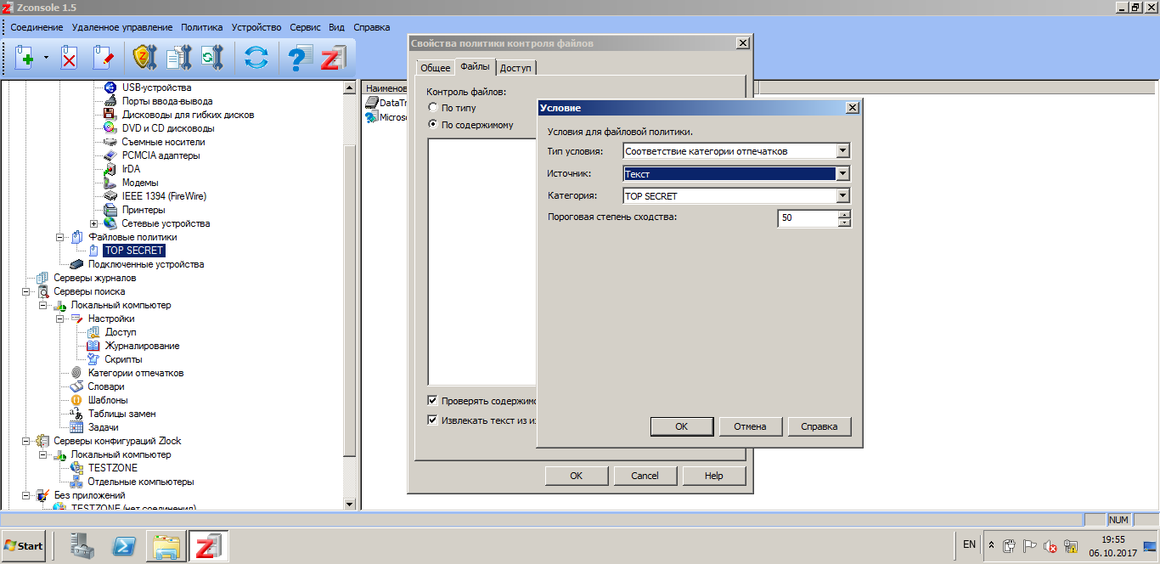Screen dimensions: 1160x564
Task: Open the Сервис menu
Action: point(305,28)
